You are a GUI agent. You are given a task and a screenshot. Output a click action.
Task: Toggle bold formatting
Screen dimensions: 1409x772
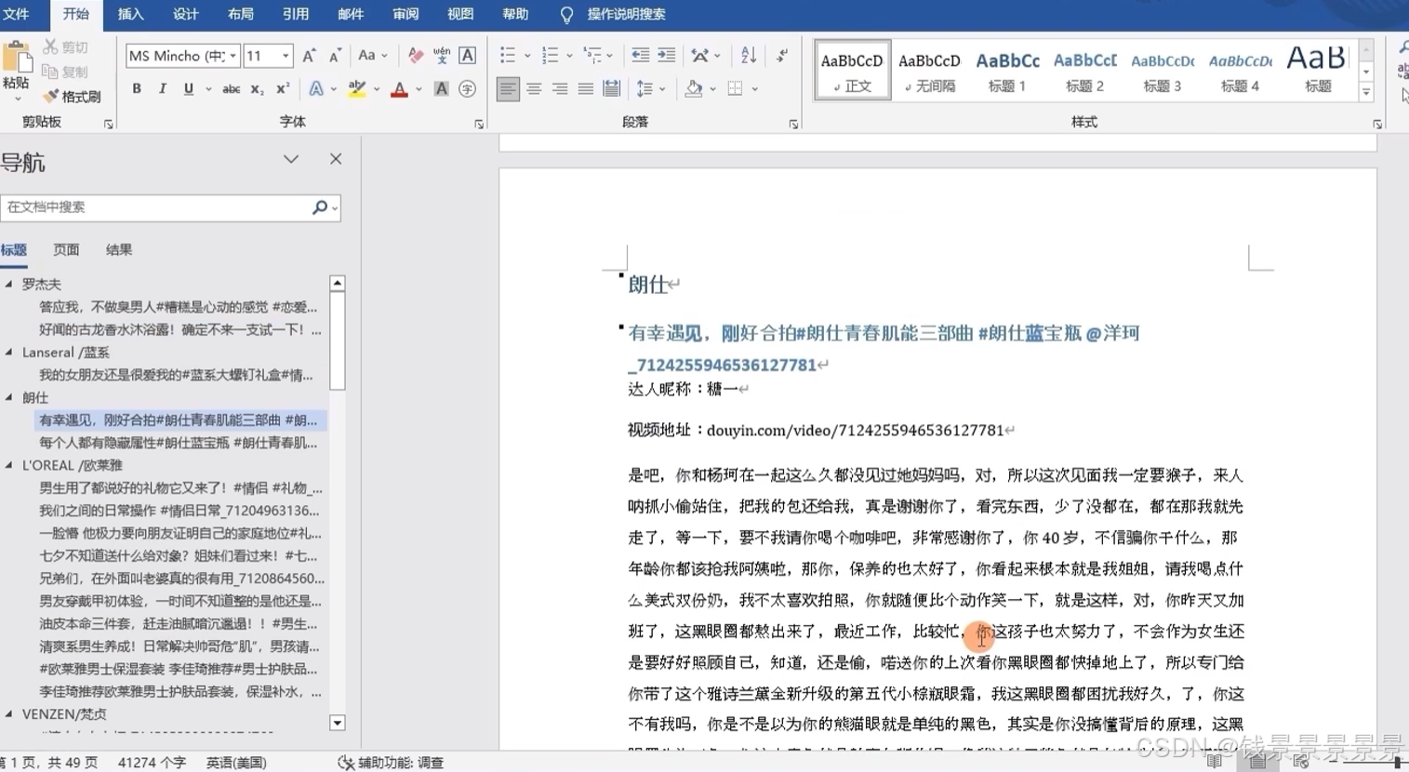[x=137, y=88]
